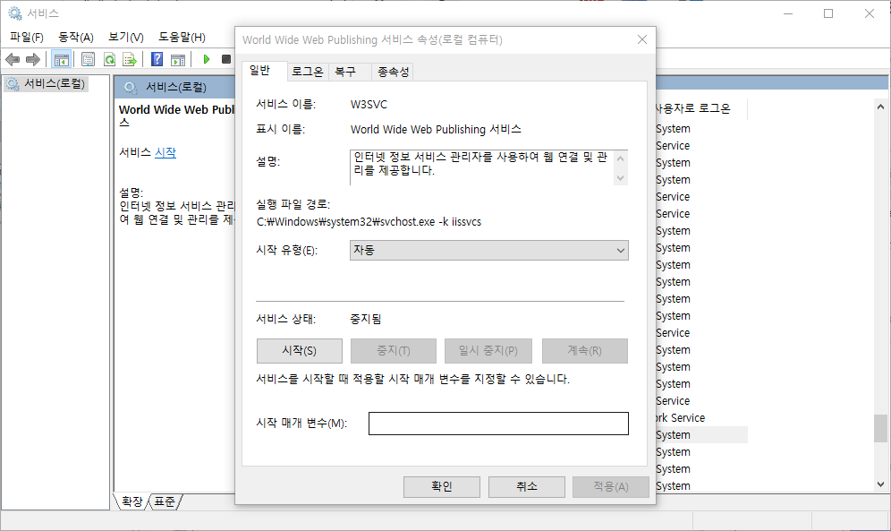
Task: Select 서비스(로컬) node in the left tree
Action: [47, 84]
